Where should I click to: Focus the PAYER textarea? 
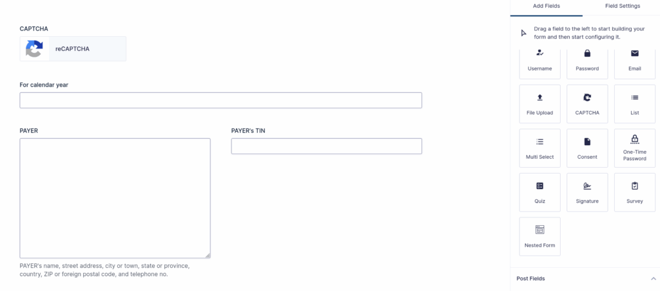pyautogui.click(x=115, y=198)
